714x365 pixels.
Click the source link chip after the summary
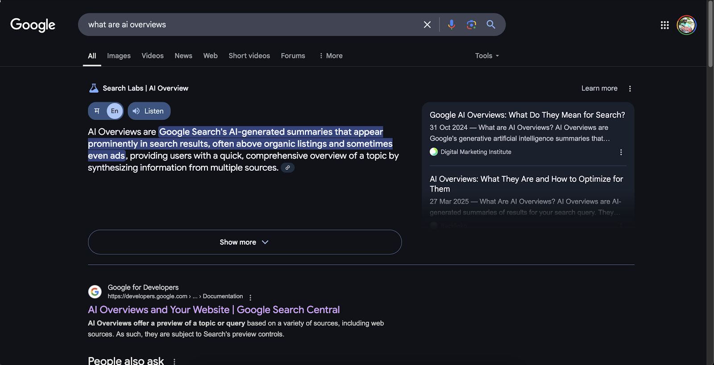(288, 168)
